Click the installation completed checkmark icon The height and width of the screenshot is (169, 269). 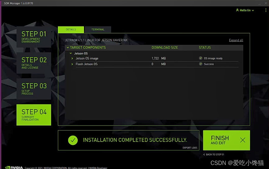click(73, 140)
